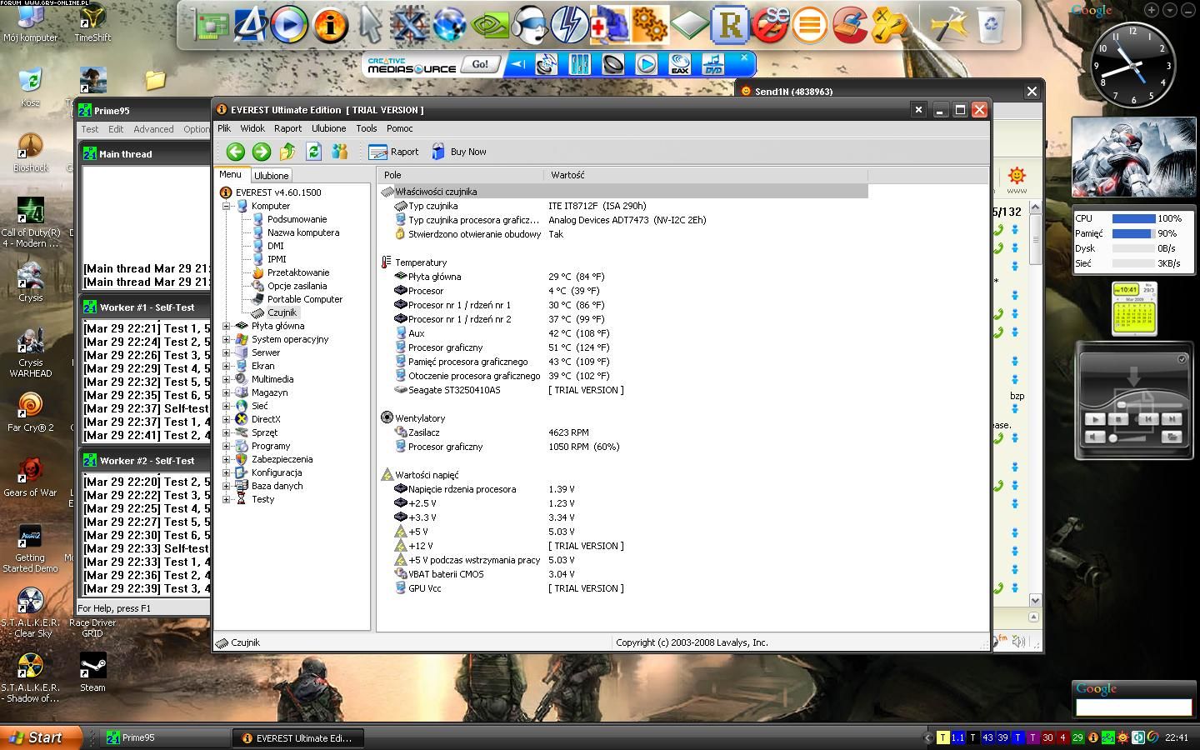
Task: Expand the Multimedia tree node
Action: (227, 379)
